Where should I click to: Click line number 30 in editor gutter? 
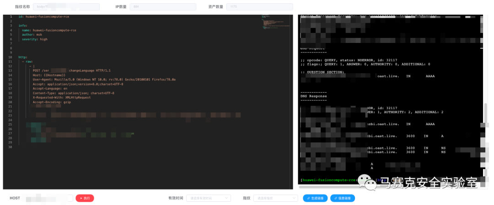[x=11, y=147]
